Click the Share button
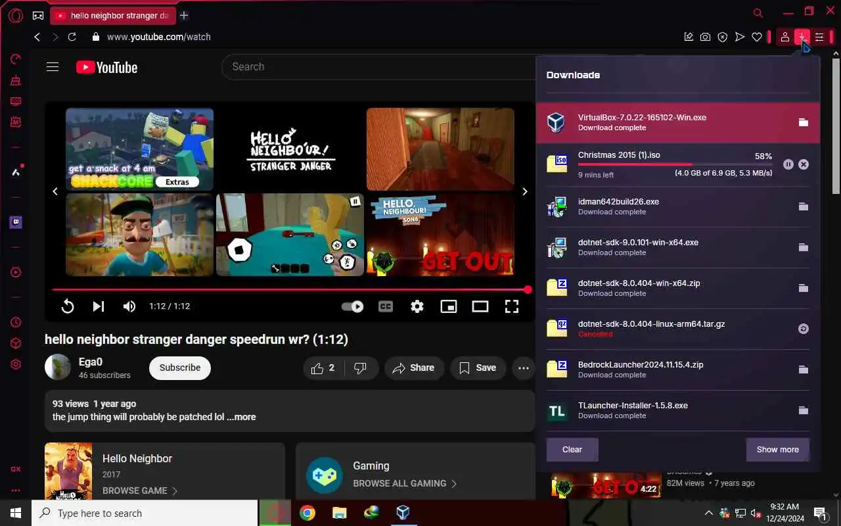 pyautogui.click(x=414, y=368)
